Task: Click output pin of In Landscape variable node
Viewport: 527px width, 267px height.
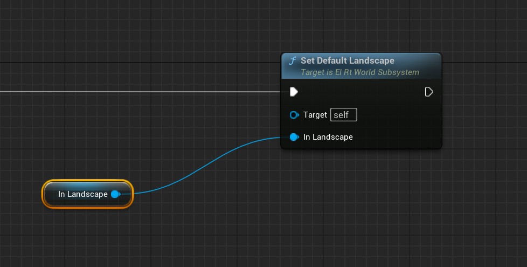Action: tap(115, 194)
